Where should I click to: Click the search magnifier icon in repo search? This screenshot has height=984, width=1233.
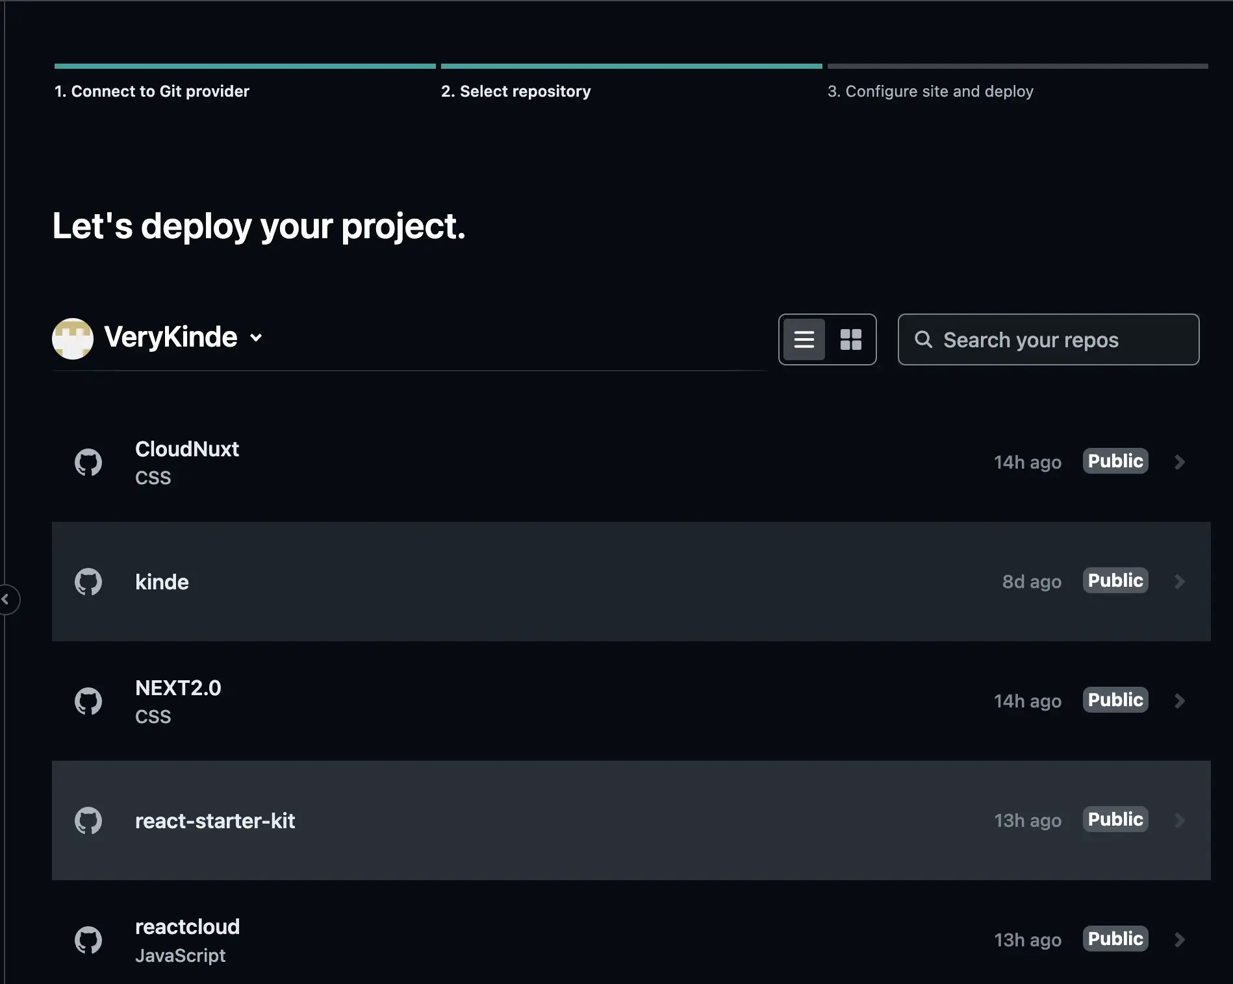tap(924, 339)
